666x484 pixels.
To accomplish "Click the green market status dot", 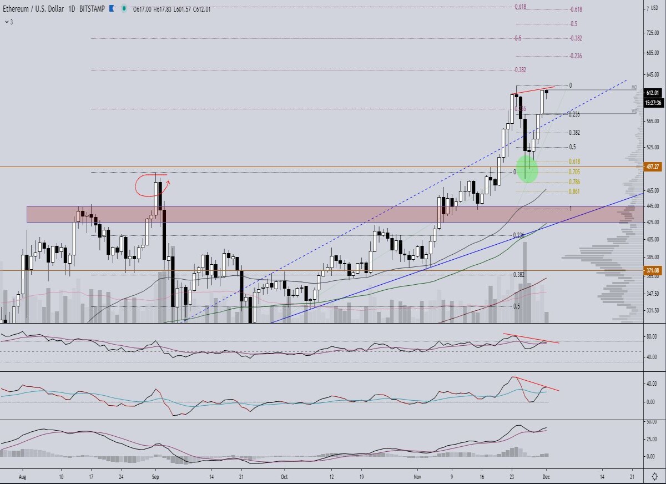I will 123,8.
